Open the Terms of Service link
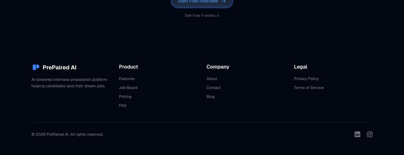Image resolution: width=404 pixels, height=155 pixels. pyautogui.click(x=308, y=88)
